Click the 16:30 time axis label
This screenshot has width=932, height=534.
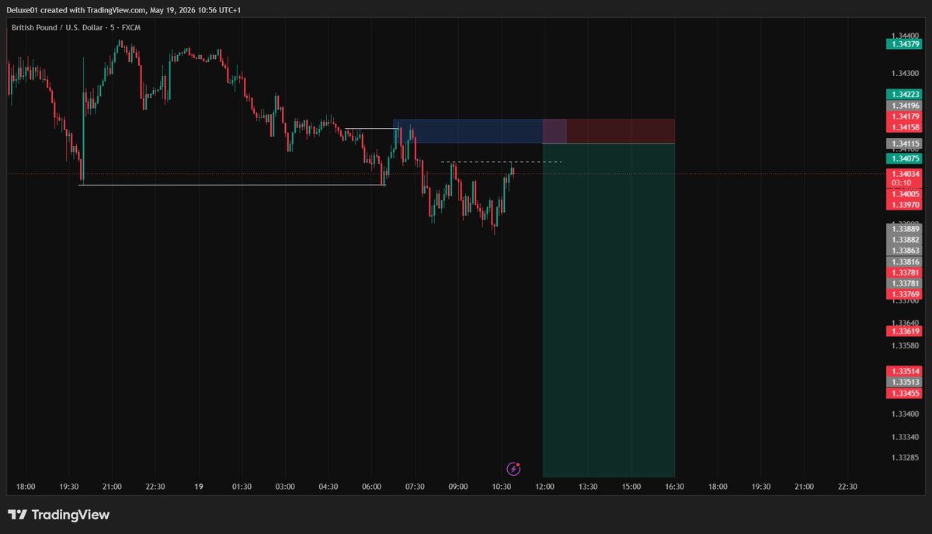point(674,487)
